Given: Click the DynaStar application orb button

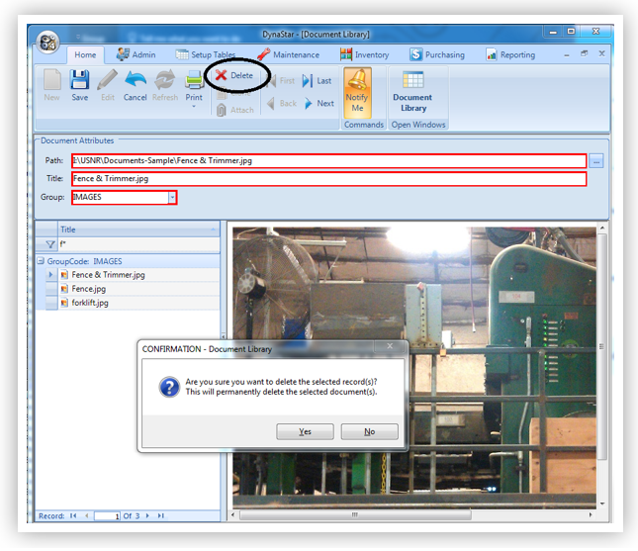Looking at the screenshot, I should coord(48,46).
